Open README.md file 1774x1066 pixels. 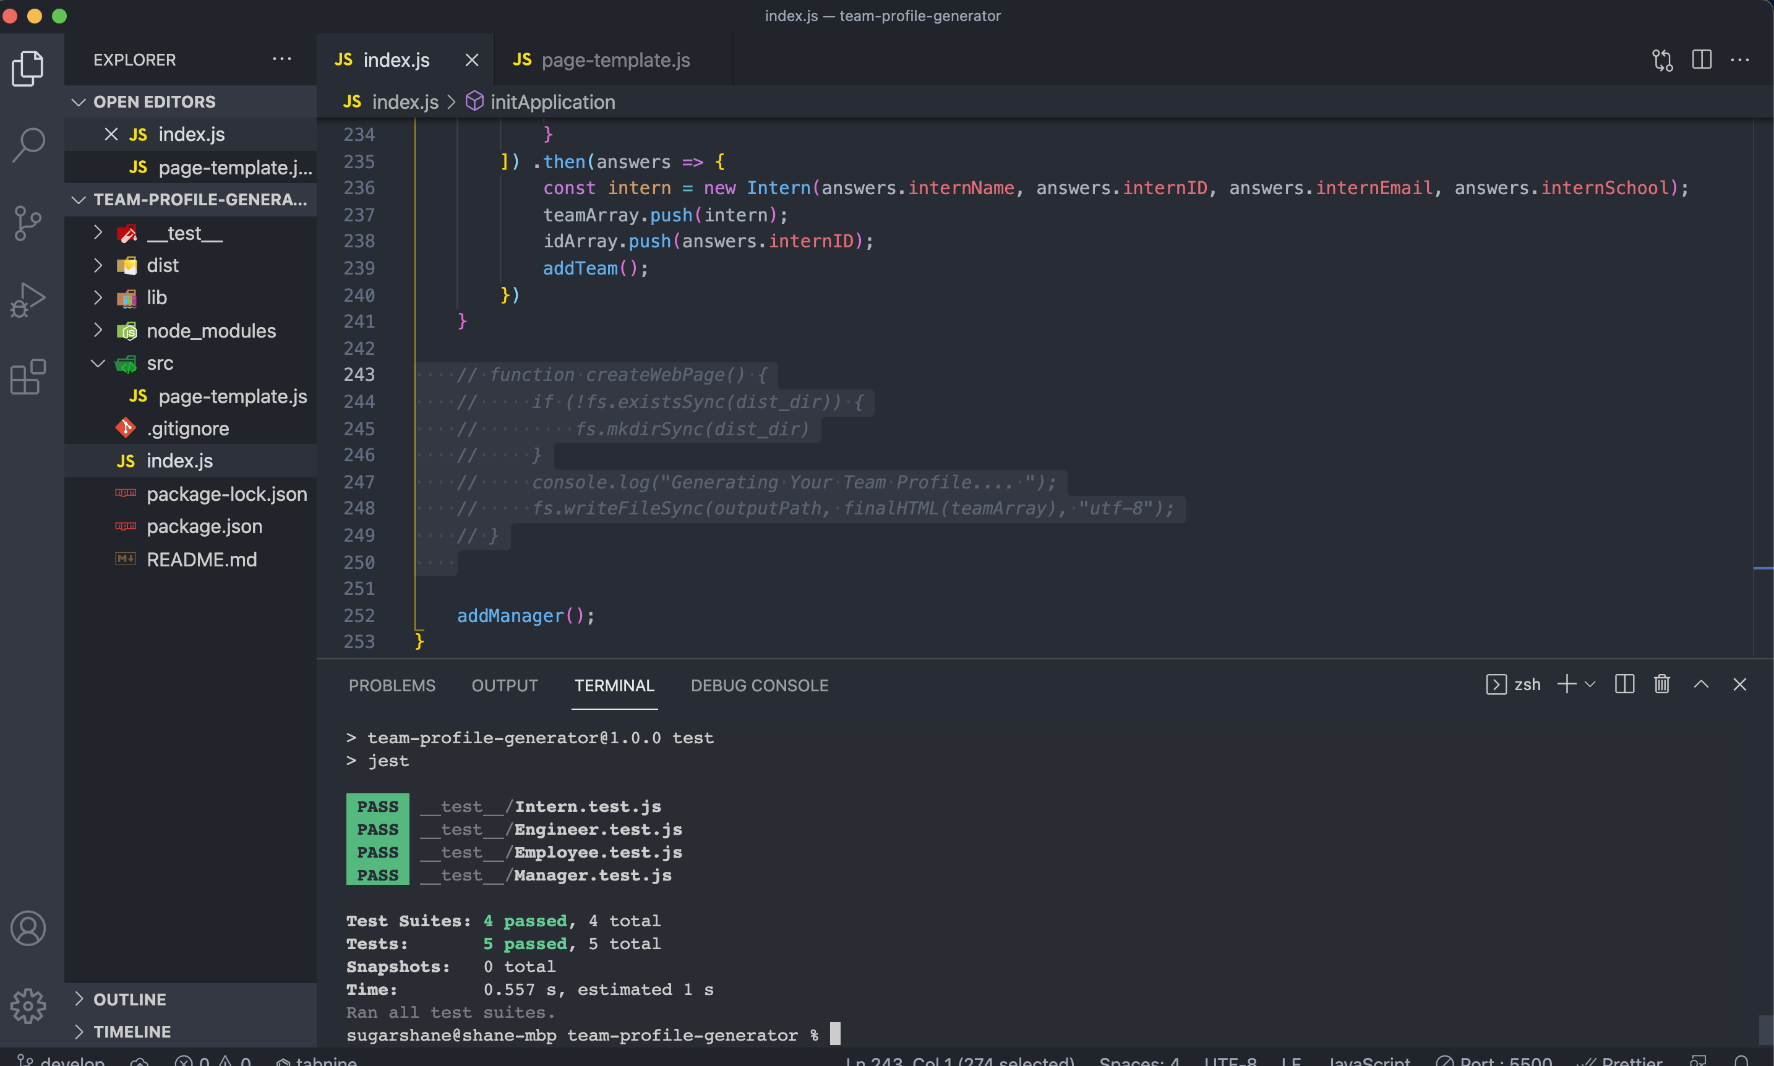[191, 560]
